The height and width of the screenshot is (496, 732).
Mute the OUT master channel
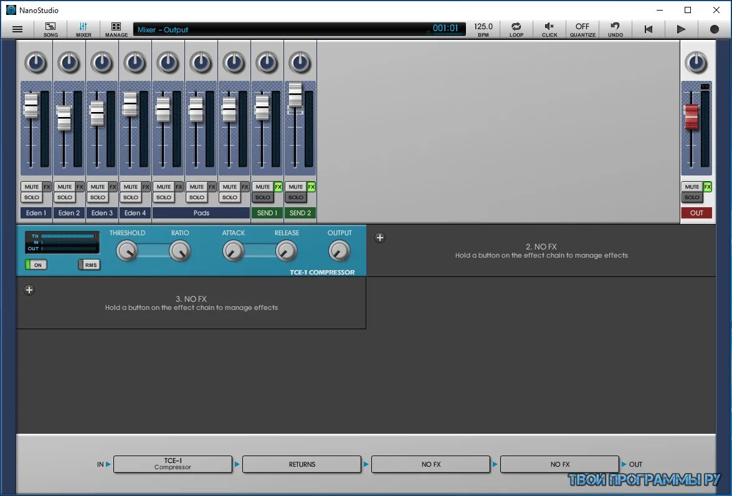pyautogui.click(x=692, y=187)
